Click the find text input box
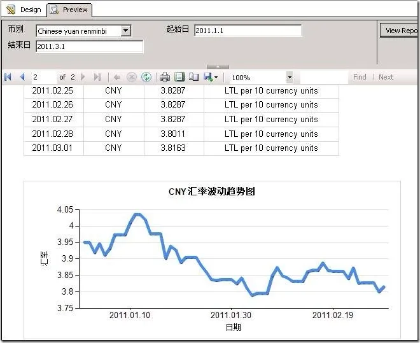Screen dimensions: 420x343 [324, 78]
